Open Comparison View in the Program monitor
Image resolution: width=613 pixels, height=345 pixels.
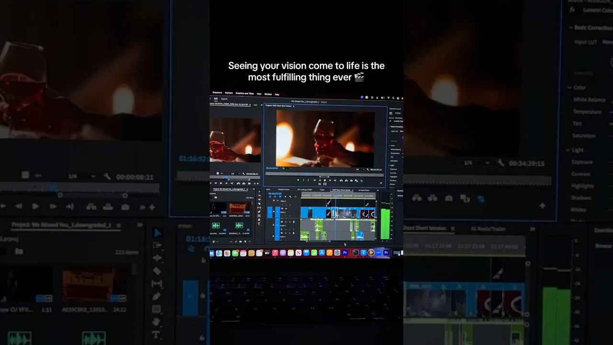click(356, 181)
